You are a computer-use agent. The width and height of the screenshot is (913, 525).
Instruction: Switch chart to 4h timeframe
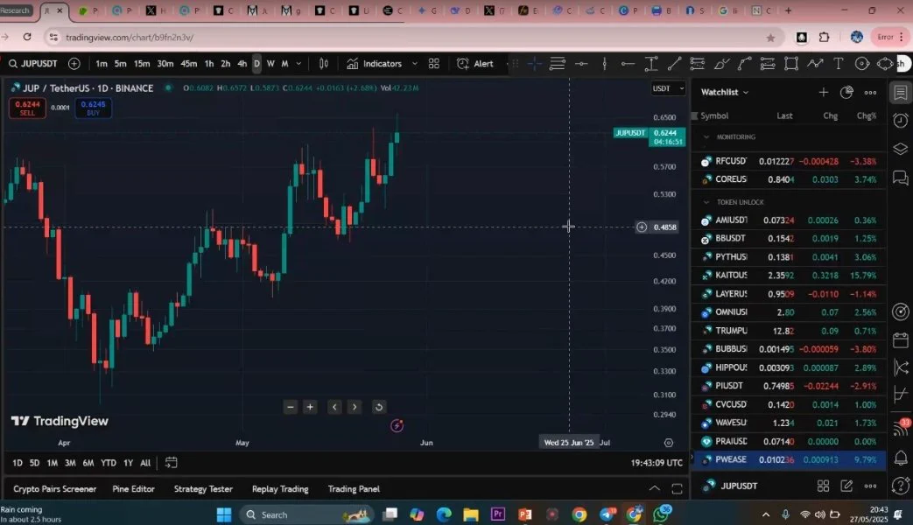click(x=242, y=64)
